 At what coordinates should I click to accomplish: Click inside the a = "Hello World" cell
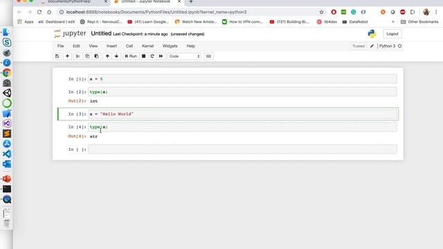coord(242,113)
